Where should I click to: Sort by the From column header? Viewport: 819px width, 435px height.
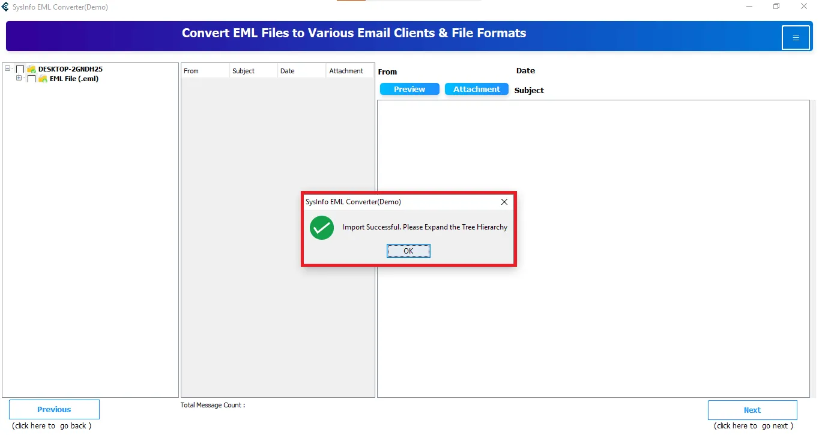click(205, 71)
